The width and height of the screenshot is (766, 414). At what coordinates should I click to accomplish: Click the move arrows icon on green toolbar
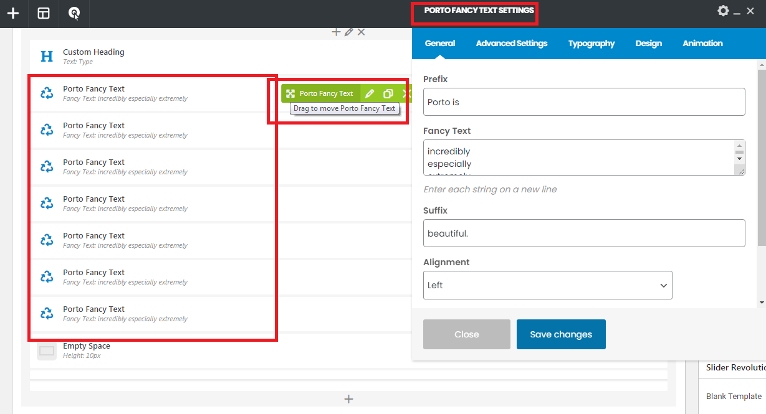click(x=290, y=93)
